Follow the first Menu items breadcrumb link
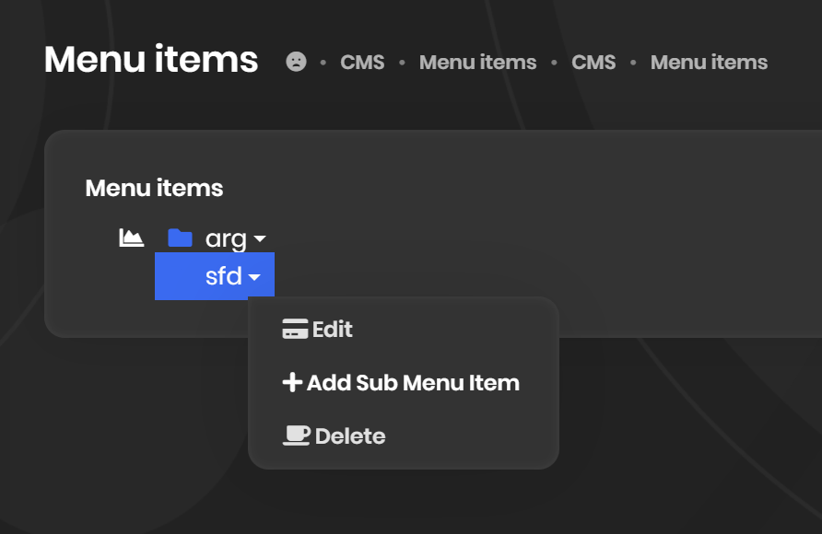Screen dimensions: 822x534 tap(477, 63)
